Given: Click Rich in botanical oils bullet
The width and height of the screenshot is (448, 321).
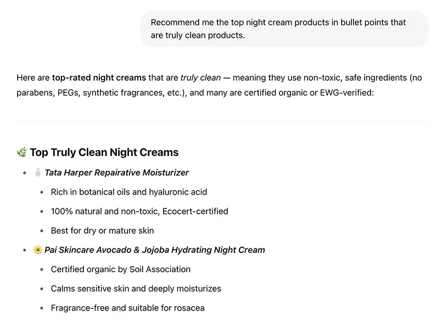Looking at the screenshot, I should coord(129,192).
